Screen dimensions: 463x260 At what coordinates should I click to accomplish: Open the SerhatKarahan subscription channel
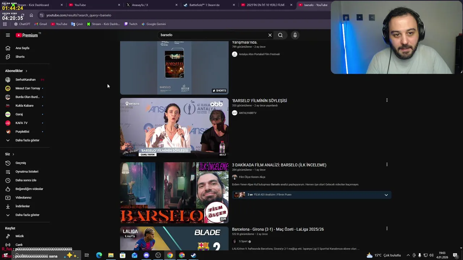point(25,79)
